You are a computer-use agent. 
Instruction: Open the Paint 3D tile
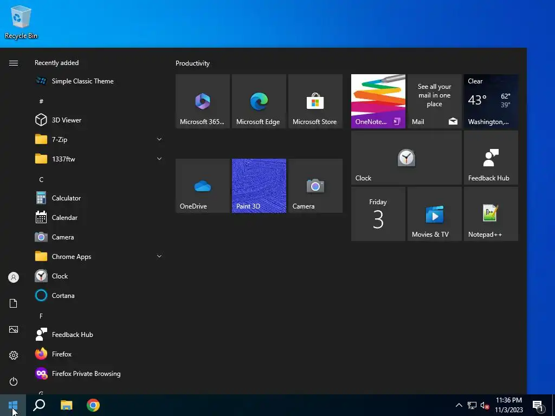point(259,186)
